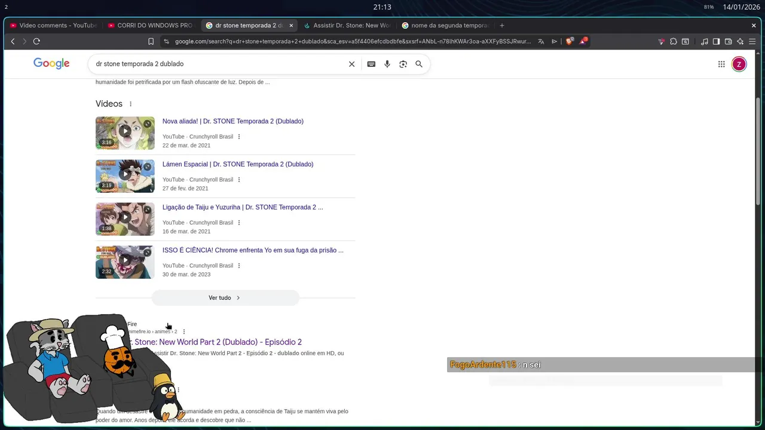Viewport: 765px width, 430px height.
Task: Open ISSO É CIÊNCIA Chrome video link
Action: click(253, 250)
